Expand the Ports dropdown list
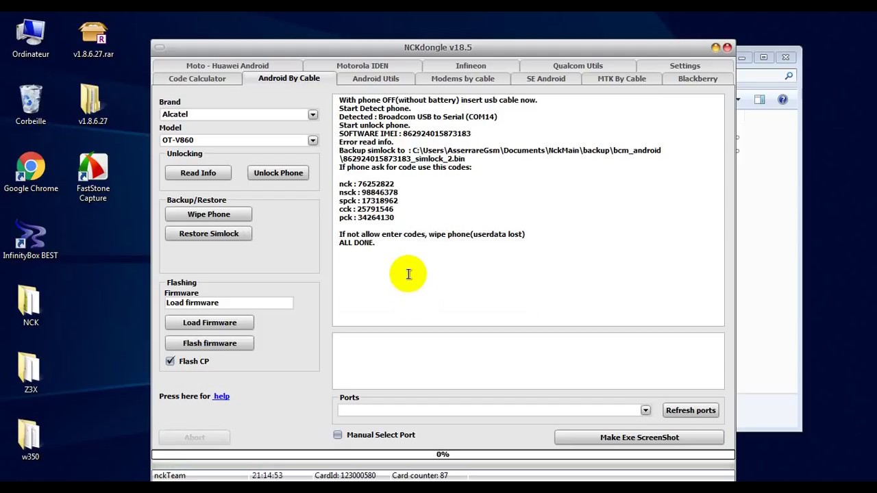Viewport: 877px width, 493px height. coord(645,410)
